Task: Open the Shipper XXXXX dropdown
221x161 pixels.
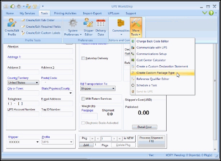Action: tap(24, 142)
